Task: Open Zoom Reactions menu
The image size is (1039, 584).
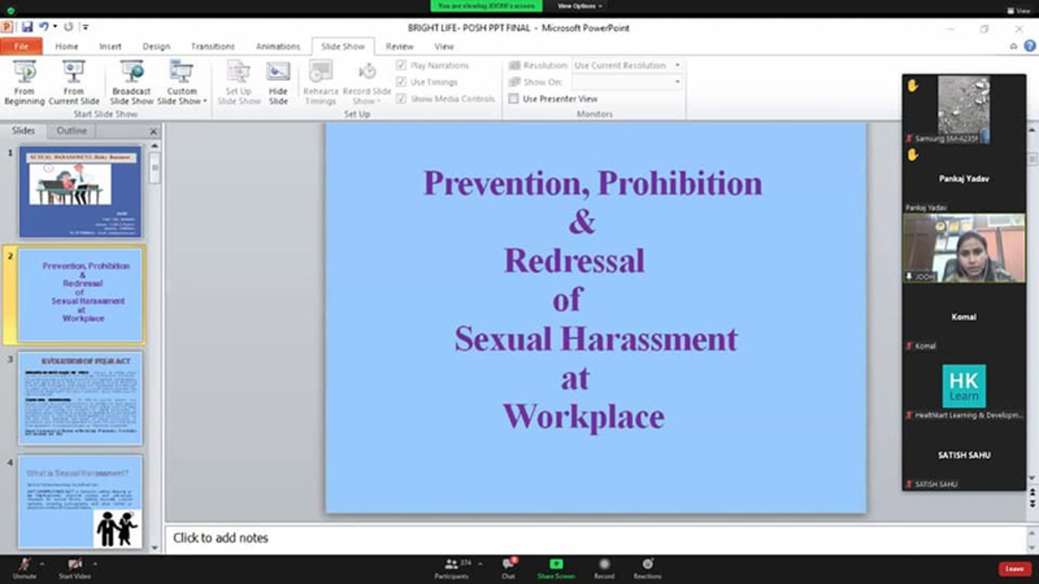Action: point(647,566)
